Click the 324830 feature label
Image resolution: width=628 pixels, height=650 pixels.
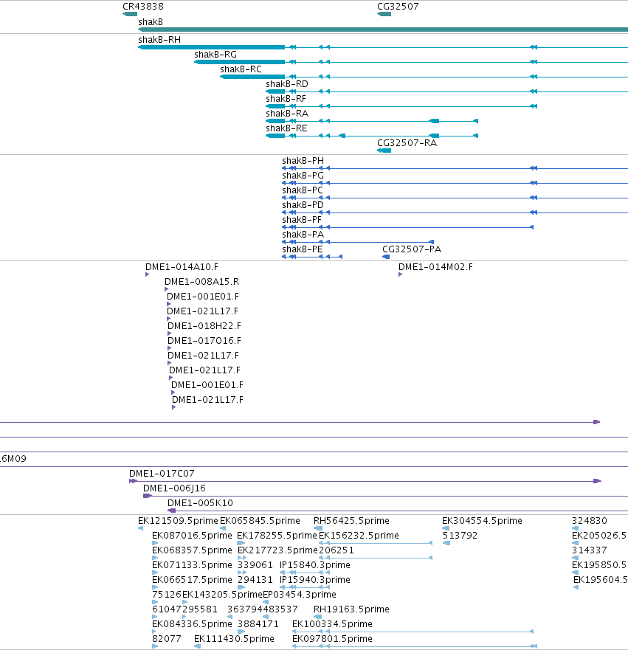tap(590, 521)
